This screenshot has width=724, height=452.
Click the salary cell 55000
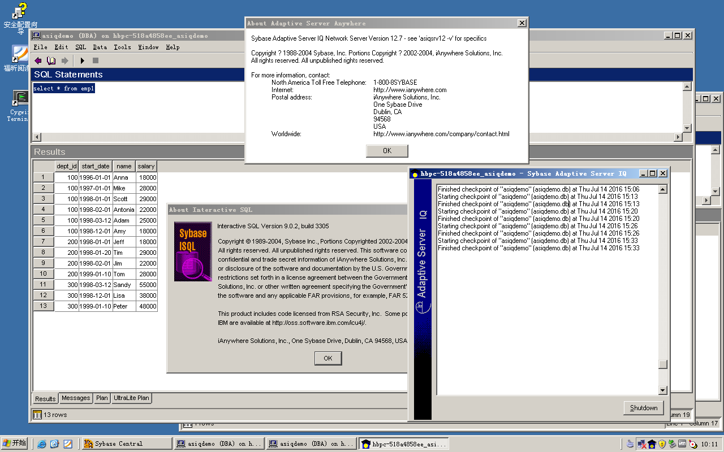[146, 285]
